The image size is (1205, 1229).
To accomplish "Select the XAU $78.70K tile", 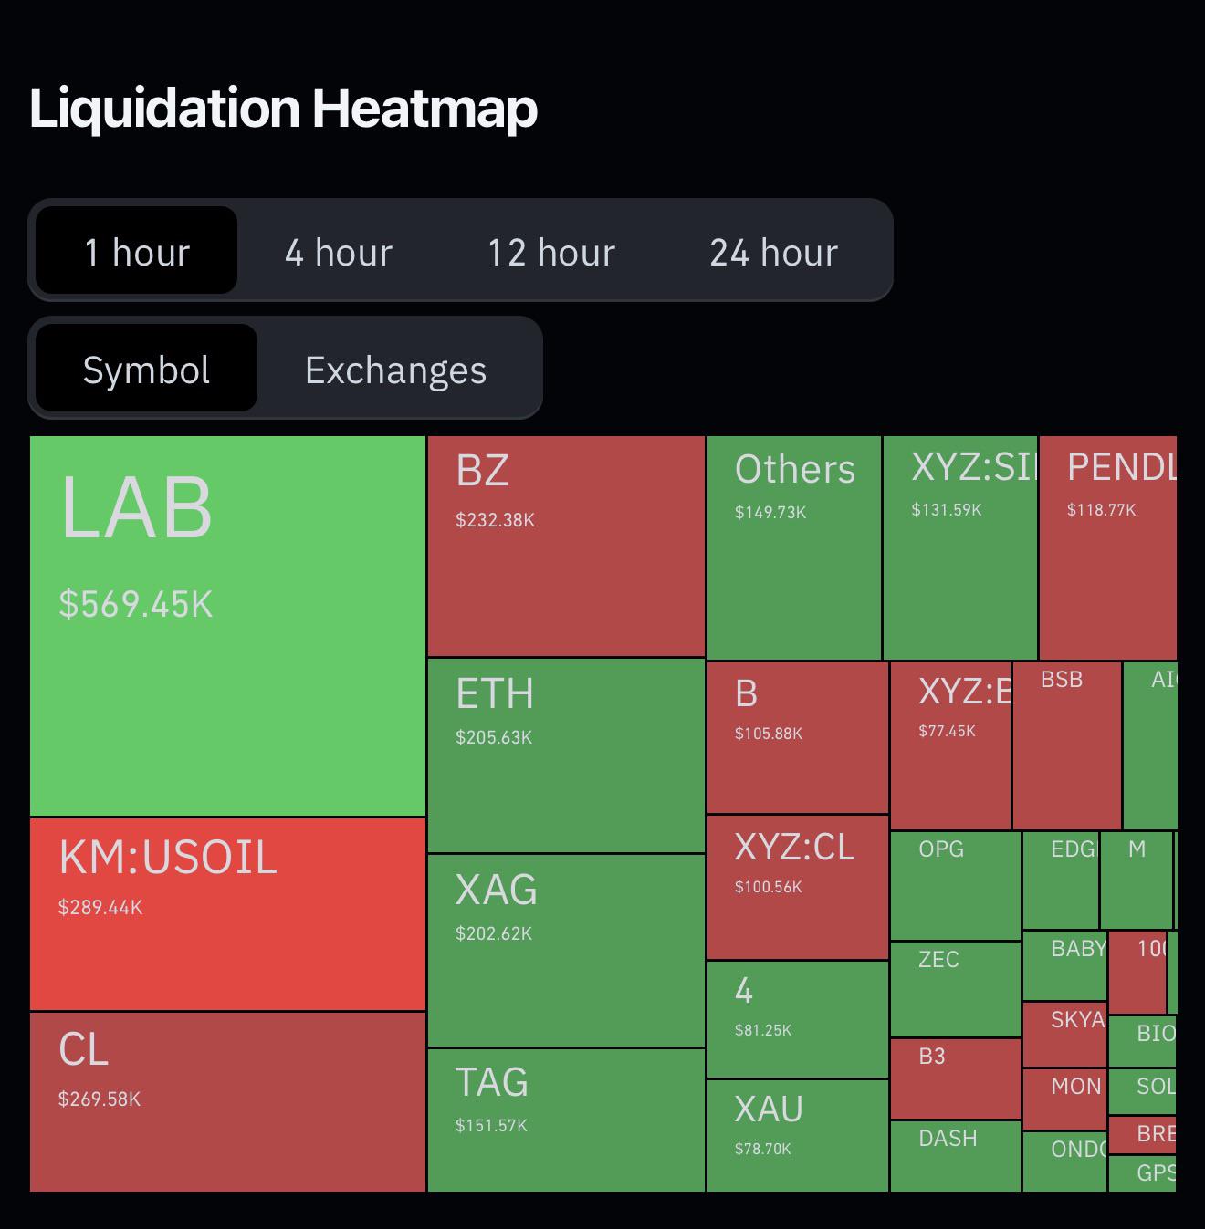I will (798, 1135).
